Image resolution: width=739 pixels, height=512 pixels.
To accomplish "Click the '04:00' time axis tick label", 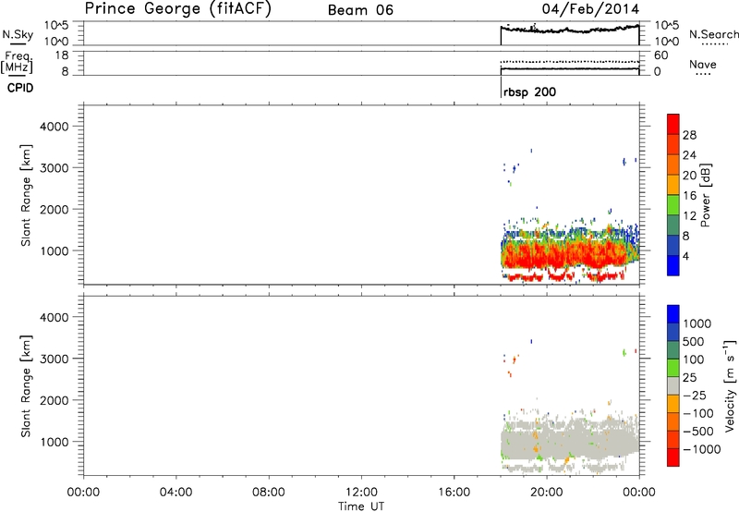I will (176, 493).
